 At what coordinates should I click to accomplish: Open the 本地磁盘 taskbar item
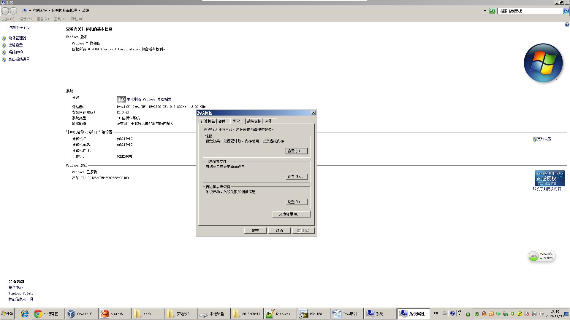click(x=214, y=314)
